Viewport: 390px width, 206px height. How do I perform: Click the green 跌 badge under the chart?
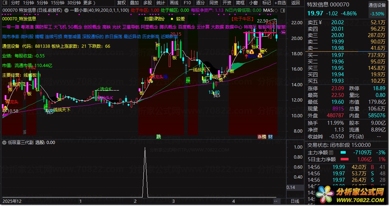tap(158, 137)
